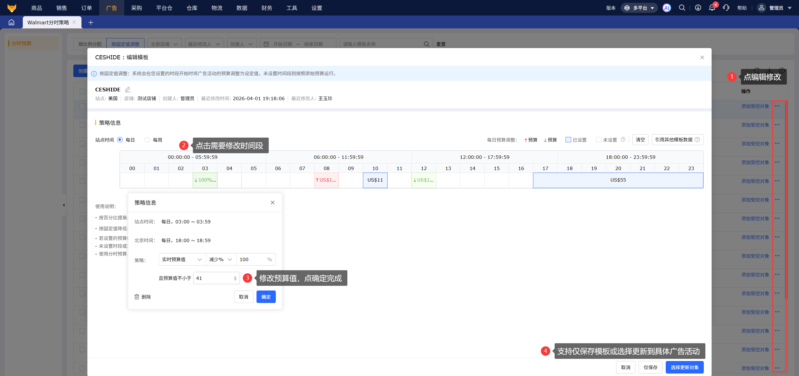Viewport: 799px width, 376px height.
Task: Select the 每周 radio button
Action: pos(147,140)
